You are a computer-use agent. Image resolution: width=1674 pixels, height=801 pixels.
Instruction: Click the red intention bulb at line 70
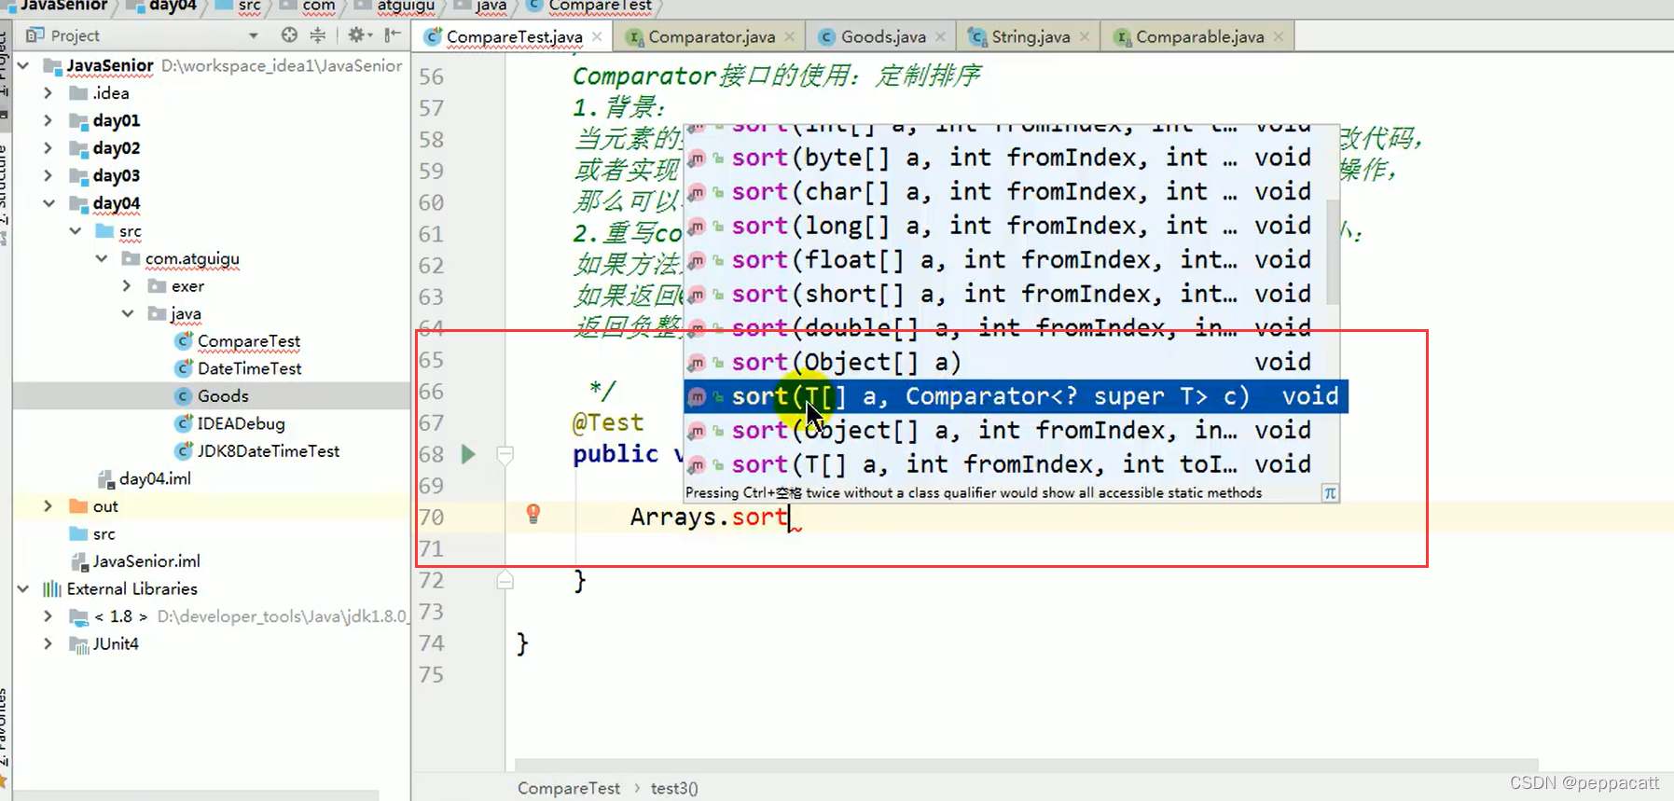pyautogui.click(x=533, y=513)
